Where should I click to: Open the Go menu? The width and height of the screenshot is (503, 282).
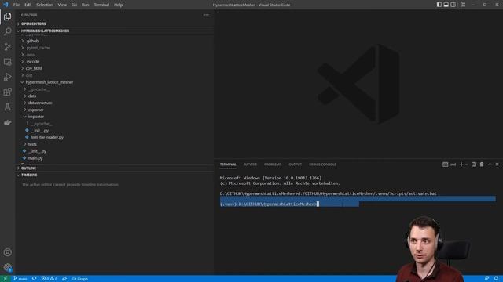pos(74,5)
